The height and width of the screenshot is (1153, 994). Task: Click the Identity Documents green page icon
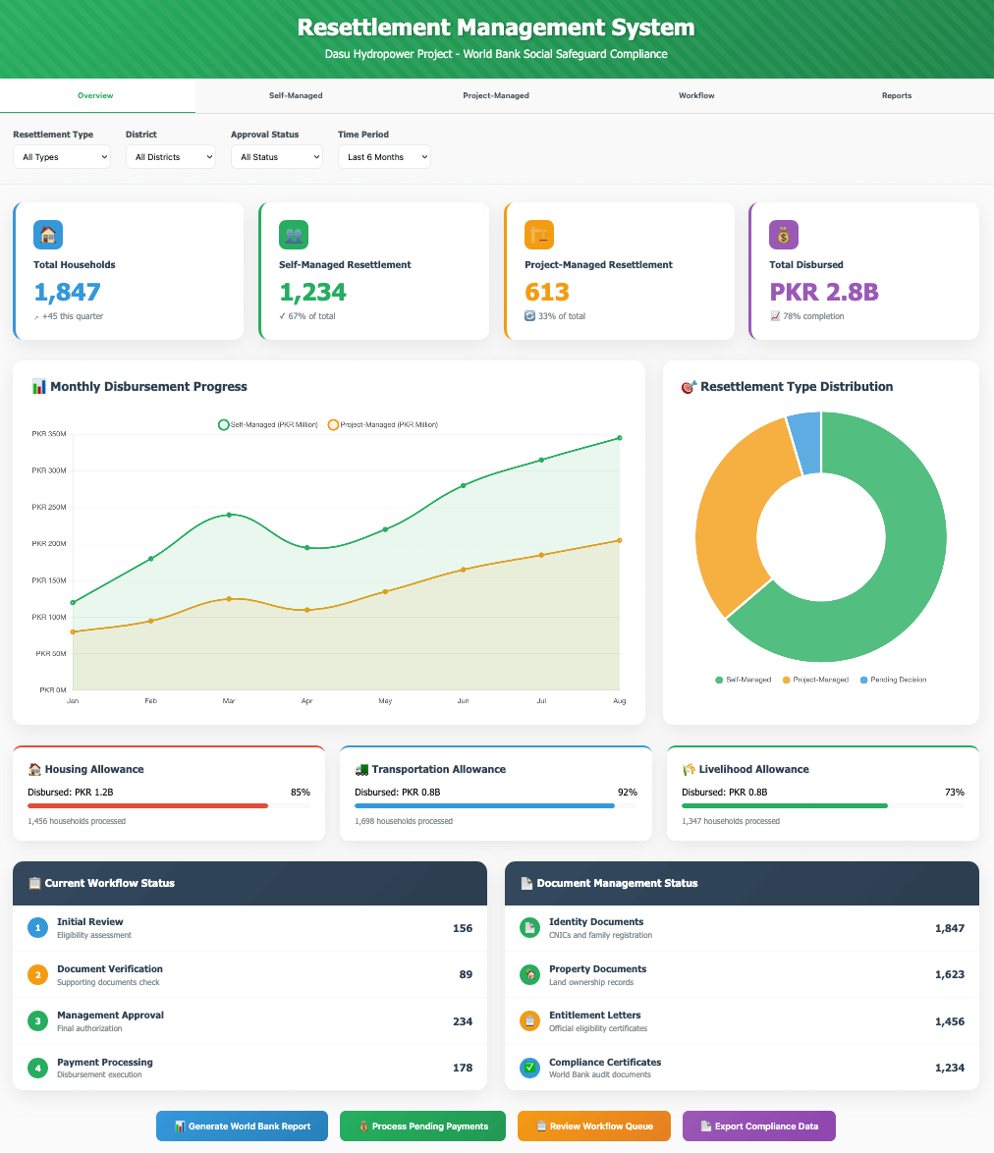[x=529, y=928]
